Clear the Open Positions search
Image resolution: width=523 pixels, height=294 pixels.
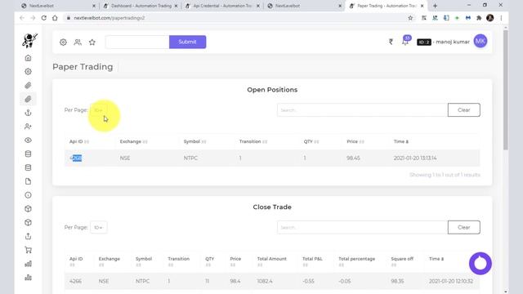pyautogui.click(x=464, y=110)
